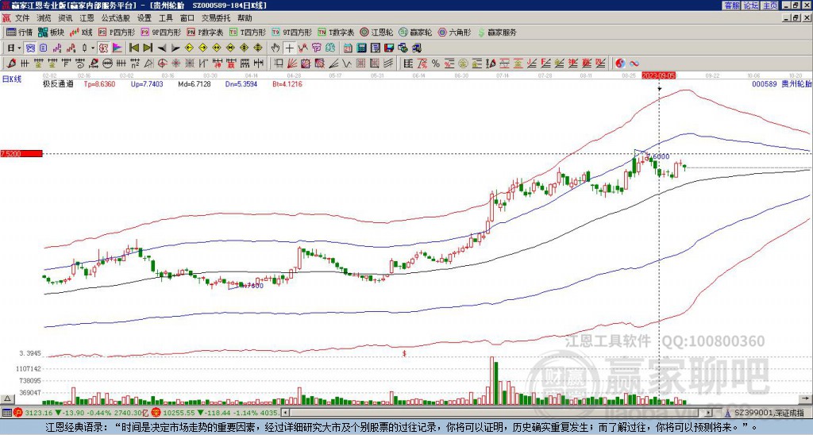Click the Shanghai index 3123.16 status text
813x435 pixels.
pyautogui.click(x=37, y=413)
